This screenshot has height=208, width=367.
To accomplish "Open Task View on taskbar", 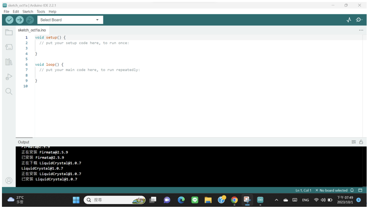I will [x=153, y=200].
